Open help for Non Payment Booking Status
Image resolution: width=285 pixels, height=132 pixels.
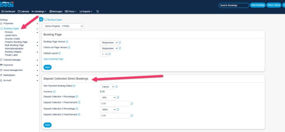click(74, 86)
